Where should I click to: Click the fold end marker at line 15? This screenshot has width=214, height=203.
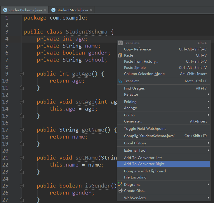tap(22, 116)
